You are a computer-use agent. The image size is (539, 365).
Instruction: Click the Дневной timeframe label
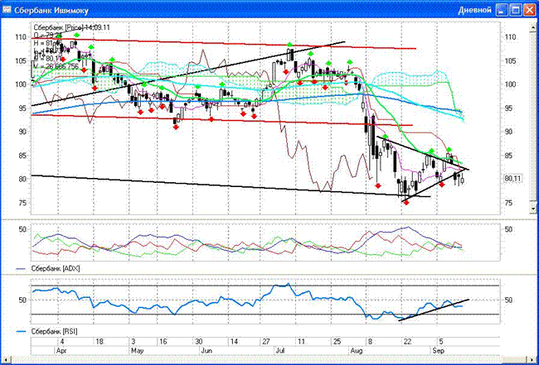click(x=474, y=10)
